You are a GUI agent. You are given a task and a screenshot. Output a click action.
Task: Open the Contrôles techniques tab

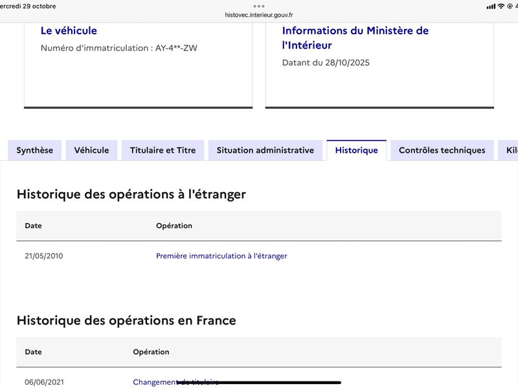pos(442,150)
